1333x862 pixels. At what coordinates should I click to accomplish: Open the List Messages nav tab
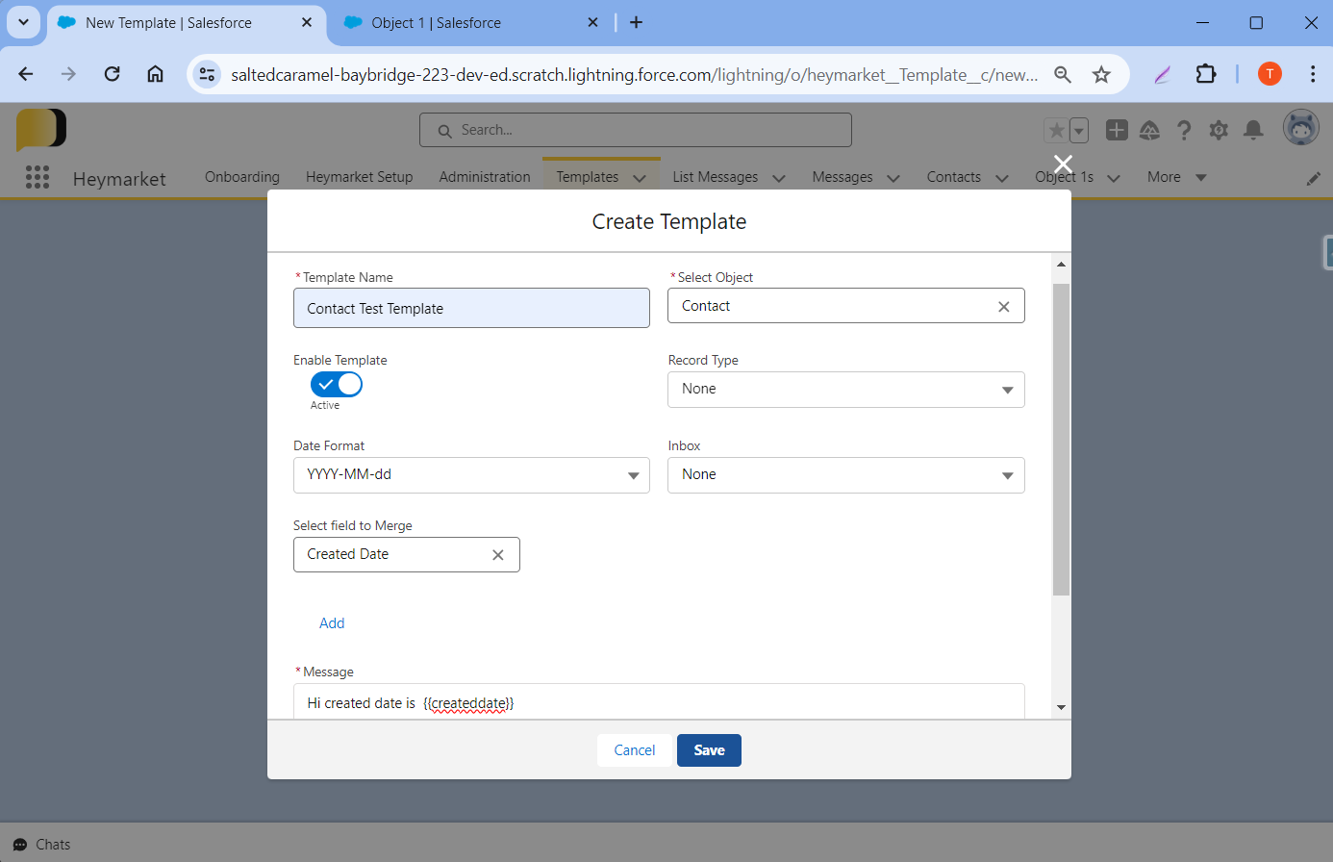coord(716,177)
